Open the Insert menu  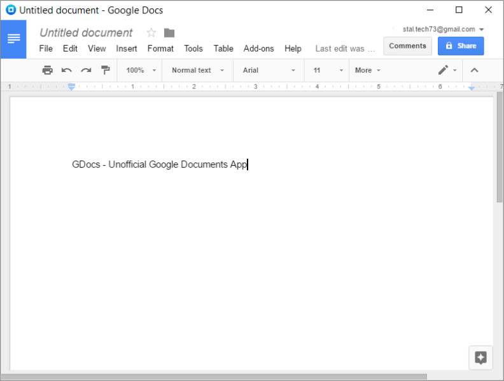(127, 48)
